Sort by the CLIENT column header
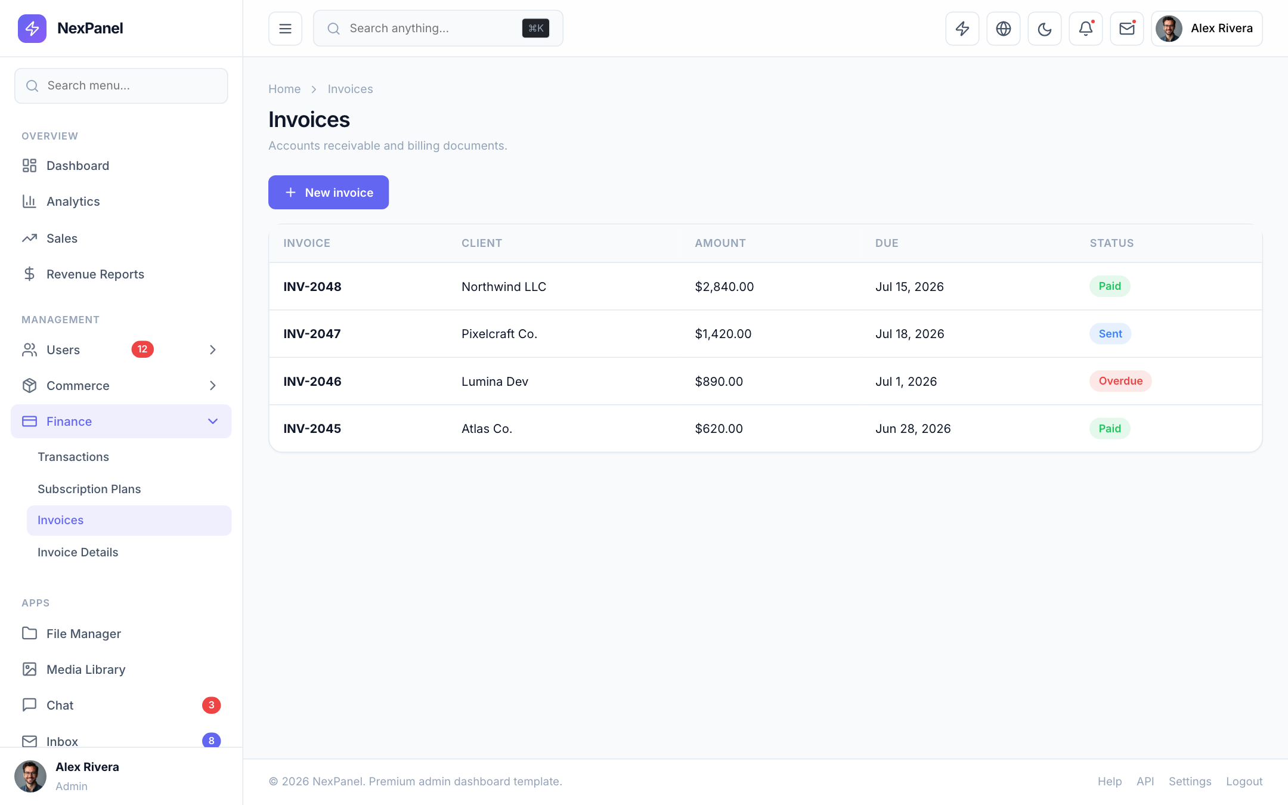The width and height of the screenshot is (1288, 805). [x=482, y=243]
